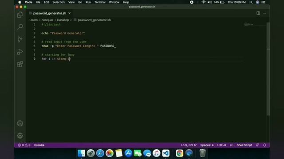Open Spotlight search icon
The image size is (284, 159).
click(251, 2)
